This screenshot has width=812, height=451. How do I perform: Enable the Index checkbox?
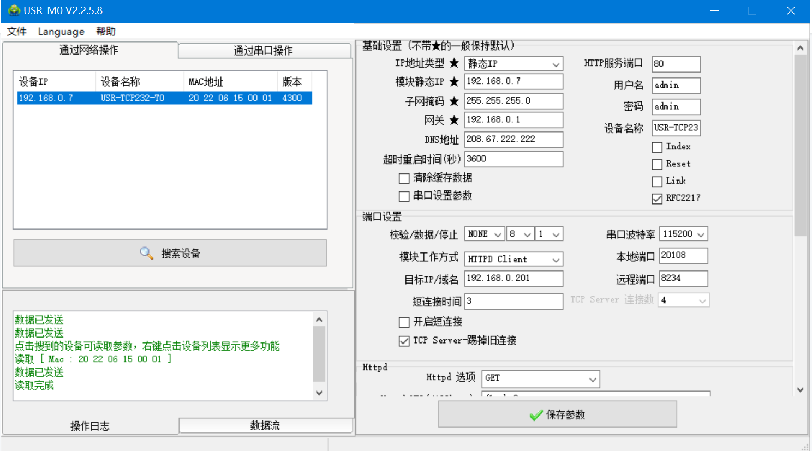tap(657, 147)
